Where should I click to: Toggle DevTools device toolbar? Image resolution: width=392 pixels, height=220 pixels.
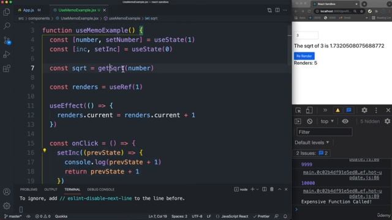309,110
